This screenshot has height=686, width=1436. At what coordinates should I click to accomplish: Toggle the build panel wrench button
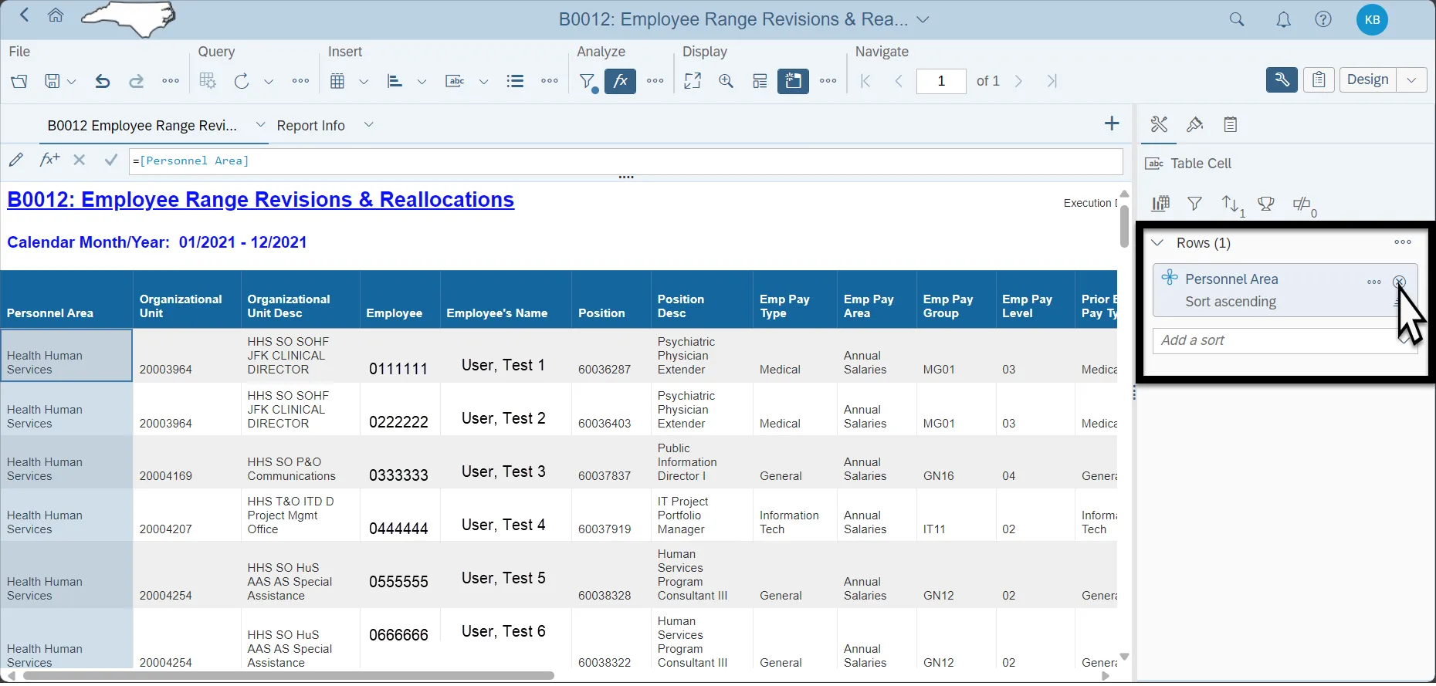[x=1281, y=80]
